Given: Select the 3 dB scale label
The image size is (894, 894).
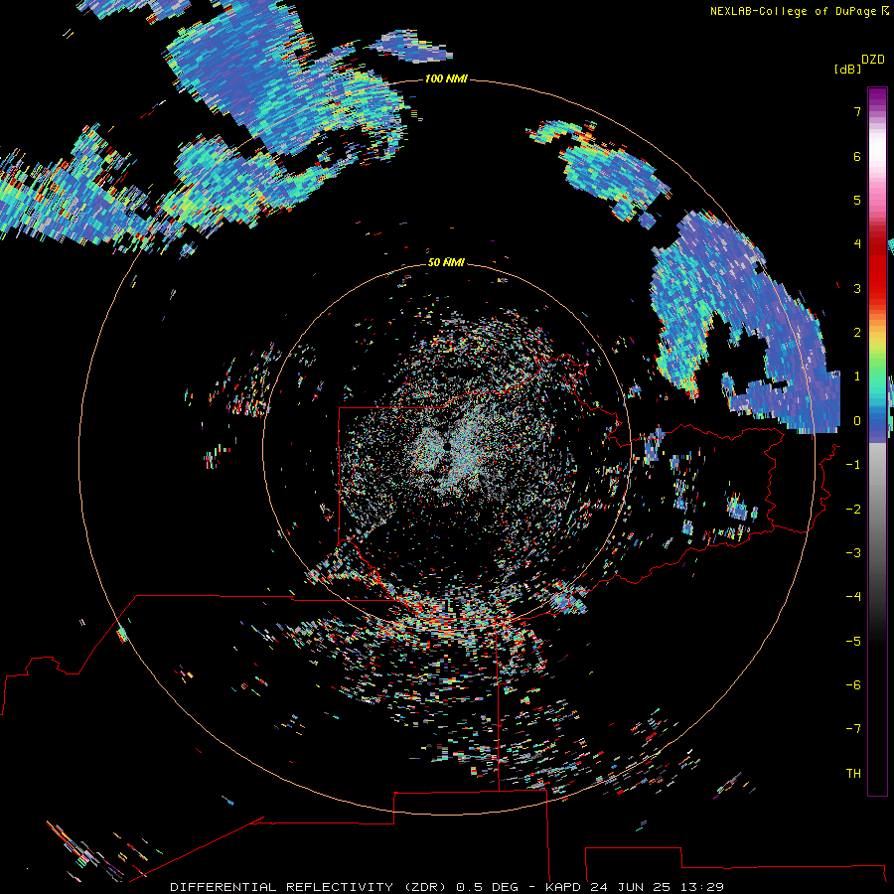Looking at the screenshot, I should [x=857, y=288].
